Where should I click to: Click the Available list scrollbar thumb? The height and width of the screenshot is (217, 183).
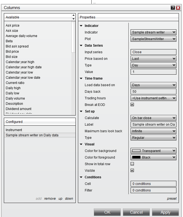tap(73, 37)
